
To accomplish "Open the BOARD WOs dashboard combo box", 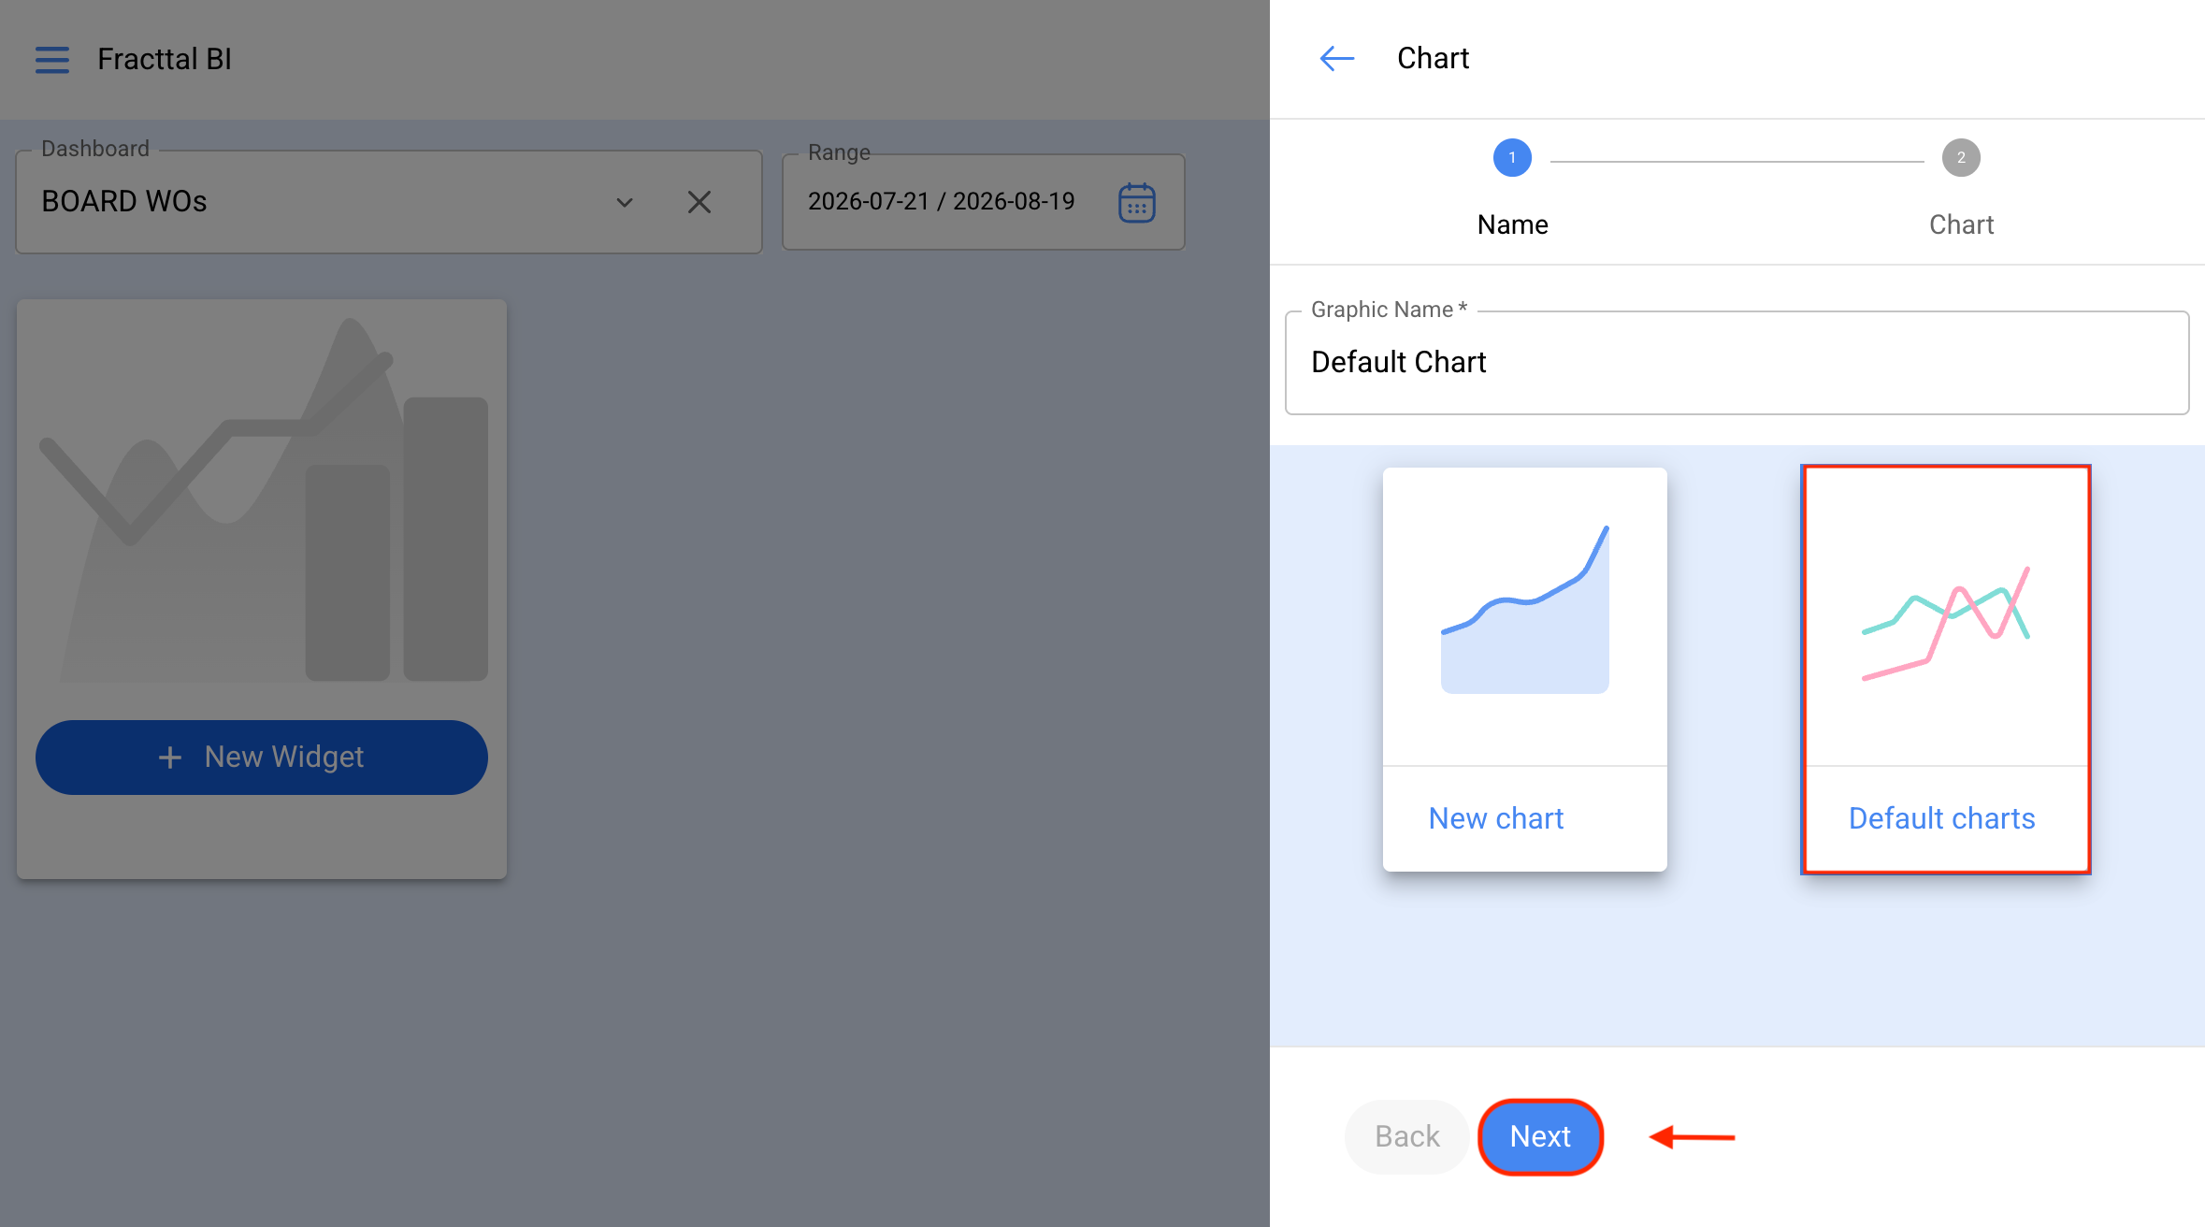I will coord(389,202).
